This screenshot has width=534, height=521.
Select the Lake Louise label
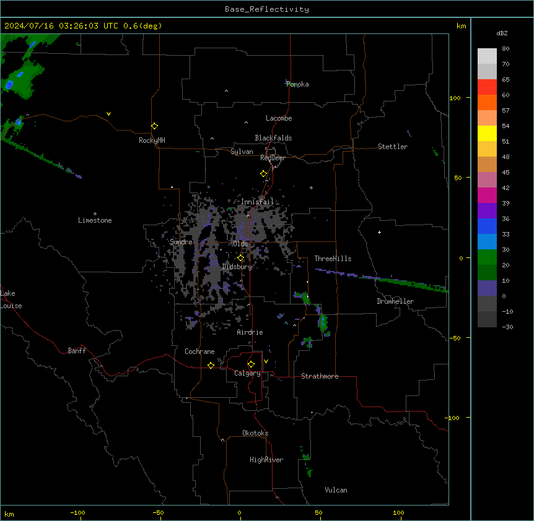pyautogui.click(x=11, y=299)
